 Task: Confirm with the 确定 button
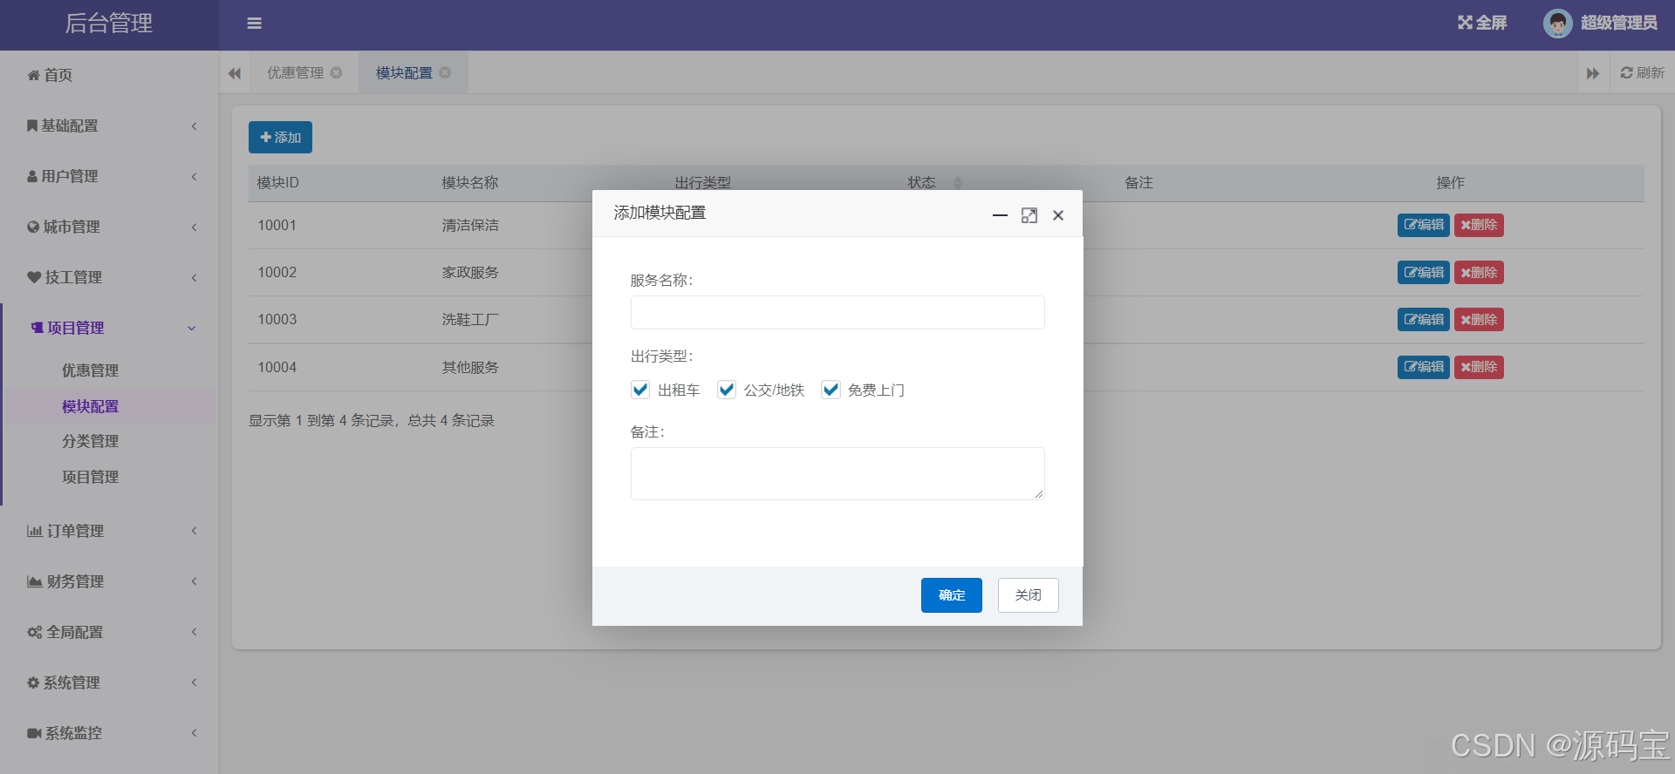(952, 595)
